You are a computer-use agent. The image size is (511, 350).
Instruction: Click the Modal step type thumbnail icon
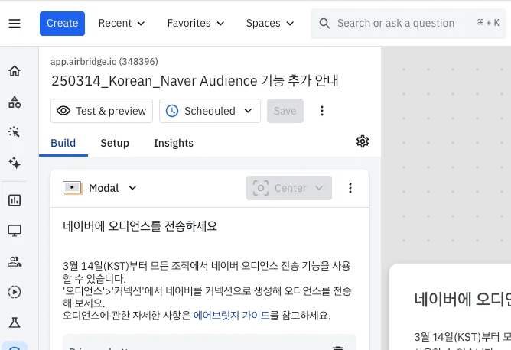pyautogui.click(x=73, y=188)
